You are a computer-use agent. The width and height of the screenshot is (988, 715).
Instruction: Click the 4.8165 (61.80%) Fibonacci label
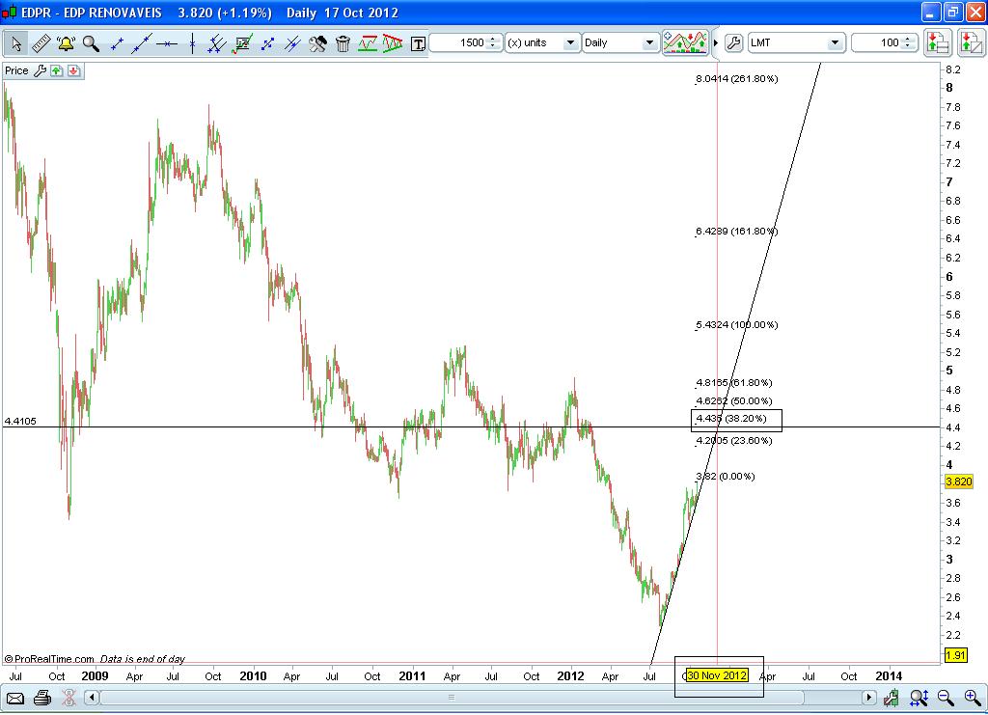pos(734,382)
